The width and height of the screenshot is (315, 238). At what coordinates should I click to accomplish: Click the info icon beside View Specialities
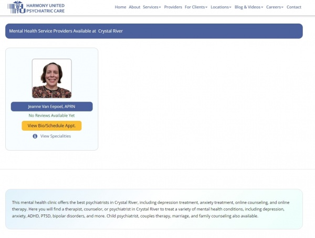click(35, 136)
